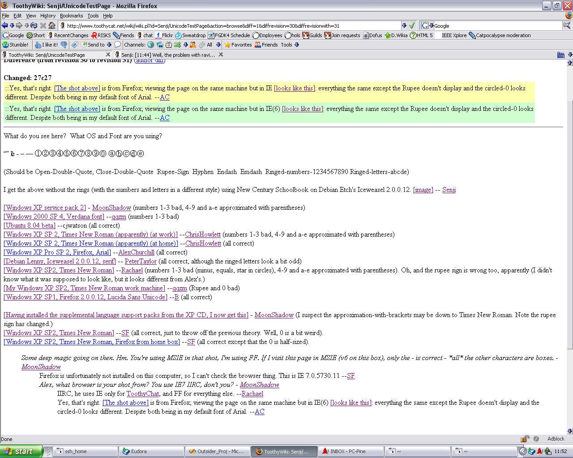Follow the PeterTaylor link
This screenshot has width=573, height=458.
[141, 261]
